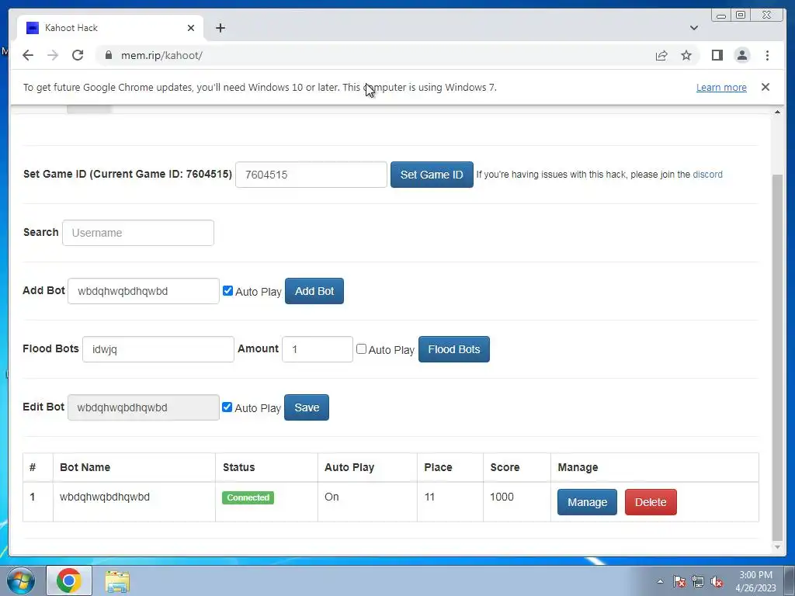The image size is (795, 596).
Task: Focus the Amount number field
Action: [x=318, y=349]
